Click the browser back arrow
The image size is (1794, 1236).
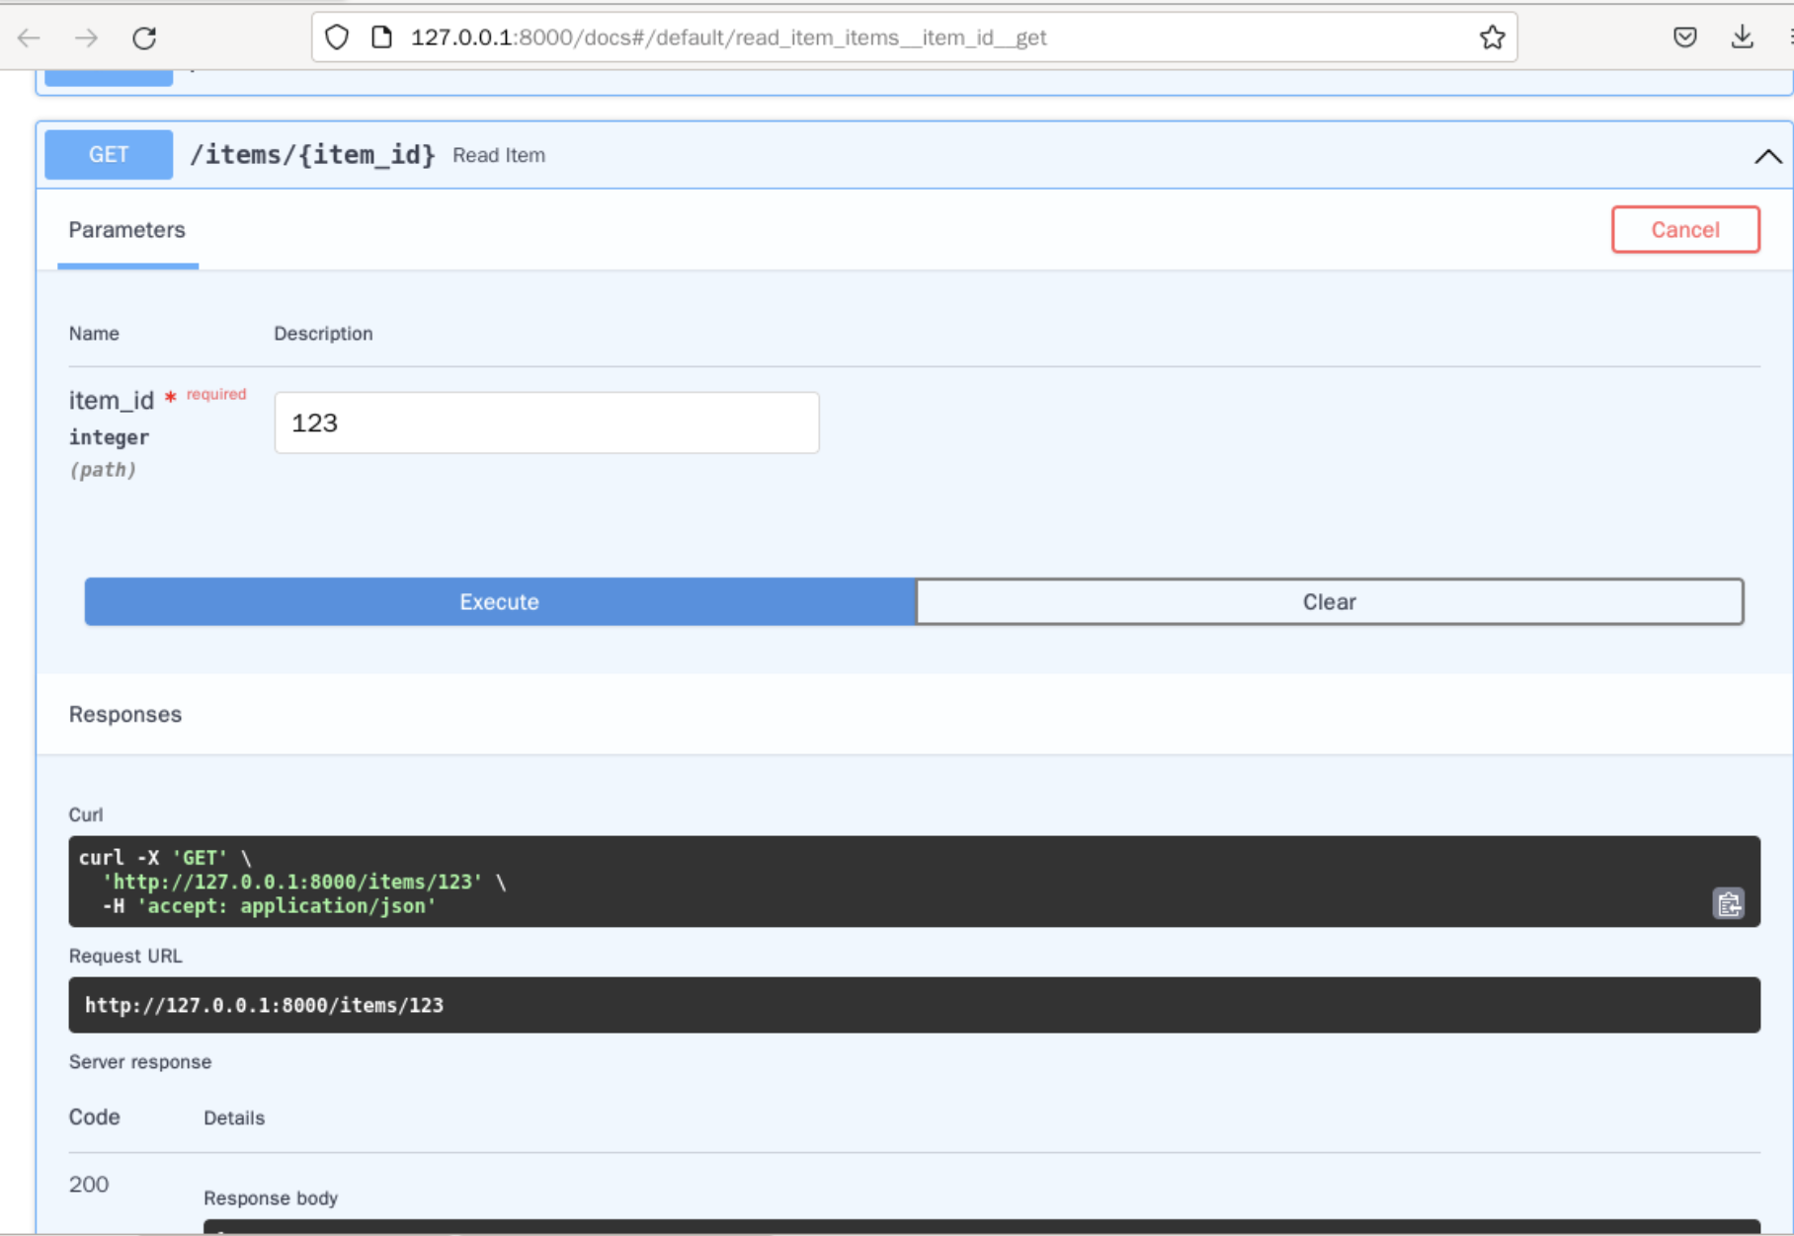click(x=29, y=38)
